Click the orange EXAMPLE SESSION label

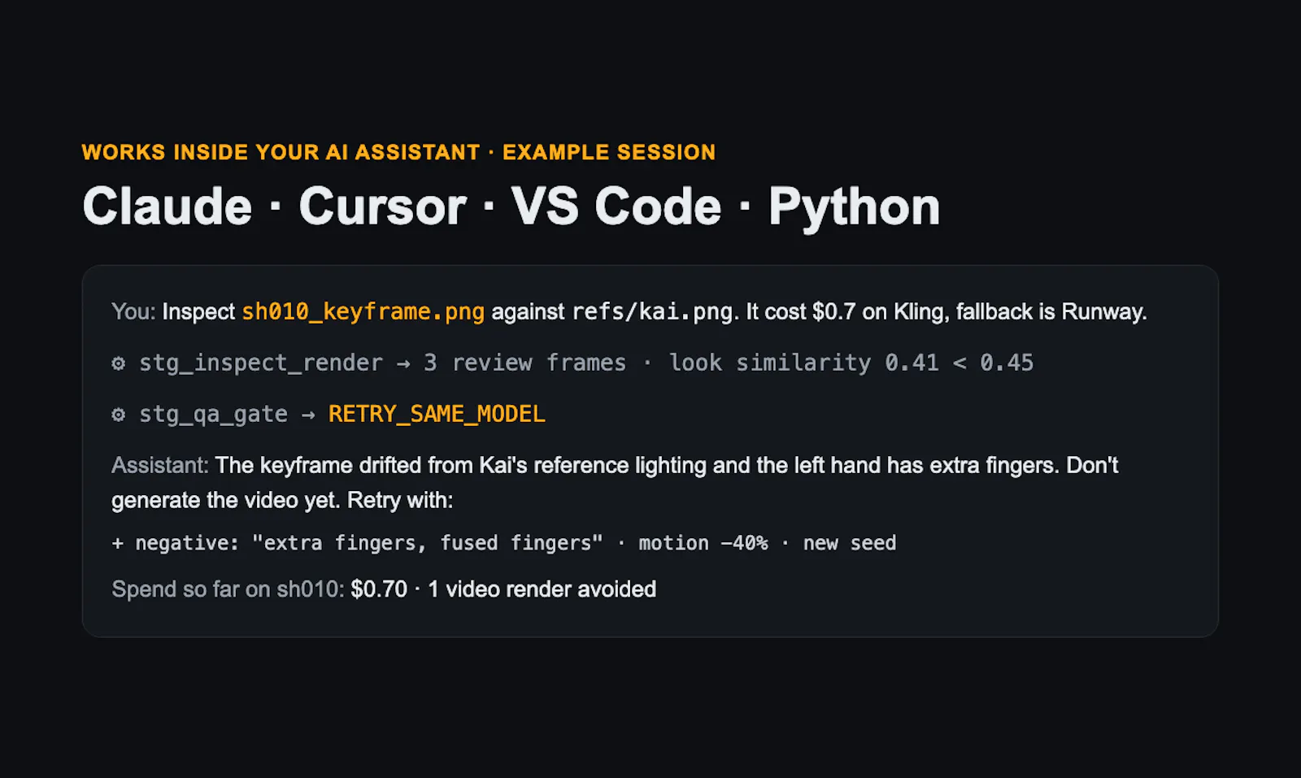point(609,153)
